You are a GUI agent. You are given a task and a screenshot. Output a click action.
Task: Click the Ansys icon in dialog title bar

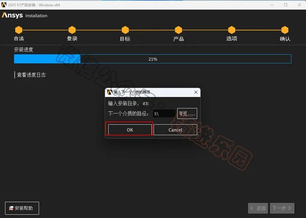click(110, 92)
